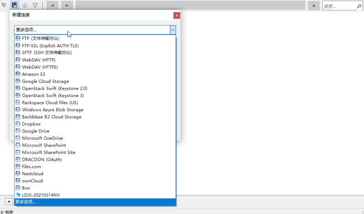Click the Amazon S3 row icon
This screenshot has width=364, height=214.
(x=18, y=74)
